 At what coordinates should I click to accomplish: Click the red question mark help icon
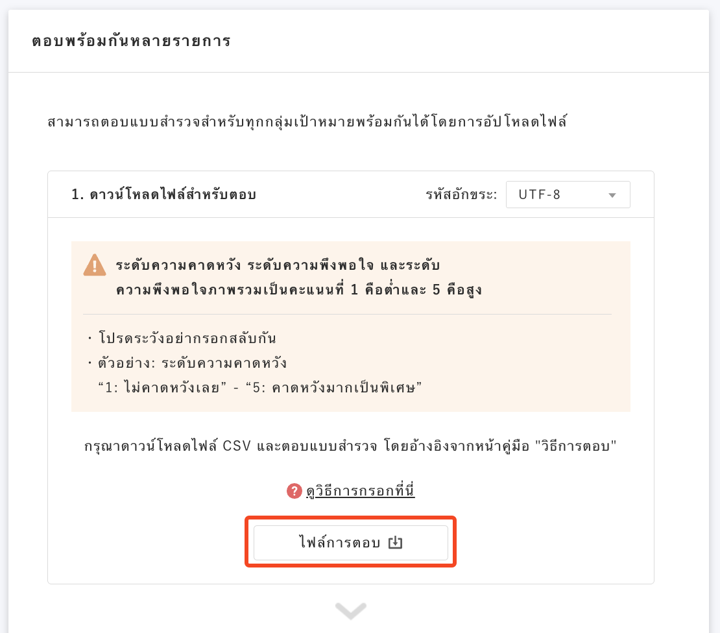[294, 491]
